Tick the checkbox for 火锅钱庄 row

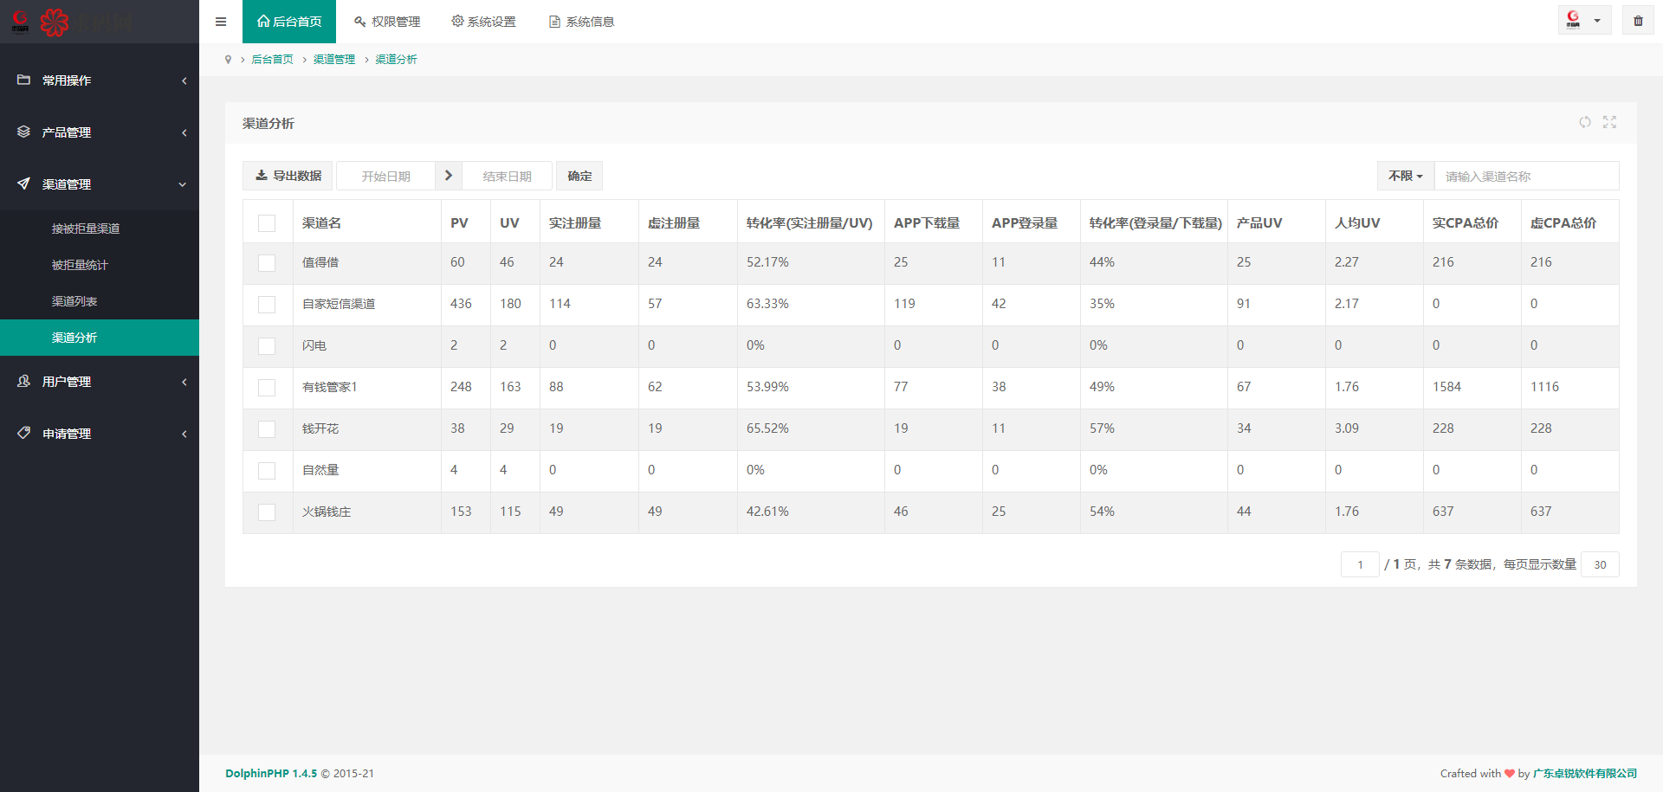(267, 512)
